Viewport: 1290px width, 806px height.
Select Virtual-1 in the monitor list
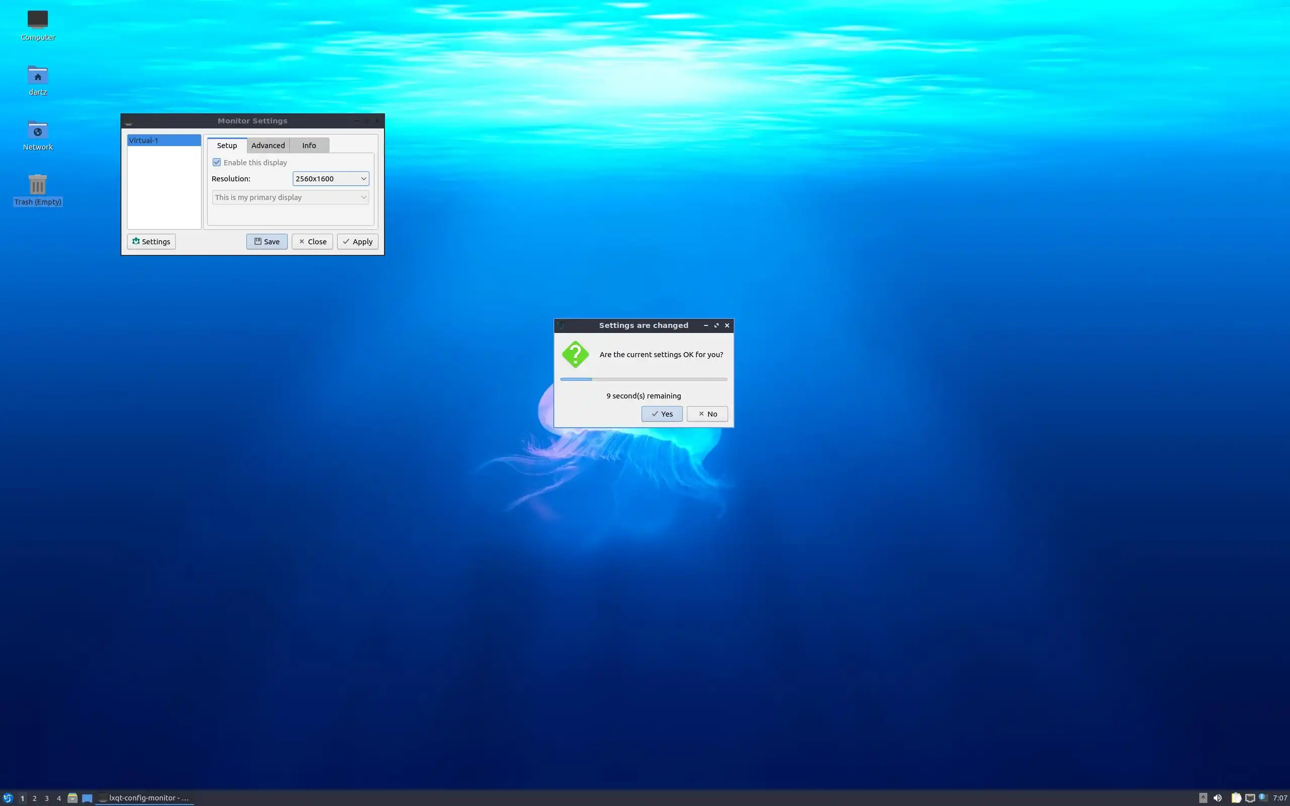[164, 141]
